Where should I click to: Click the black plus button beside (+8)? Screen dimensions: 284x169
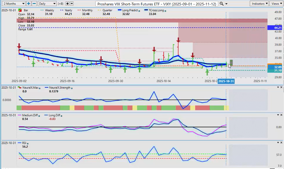click(x=67, y=4)
